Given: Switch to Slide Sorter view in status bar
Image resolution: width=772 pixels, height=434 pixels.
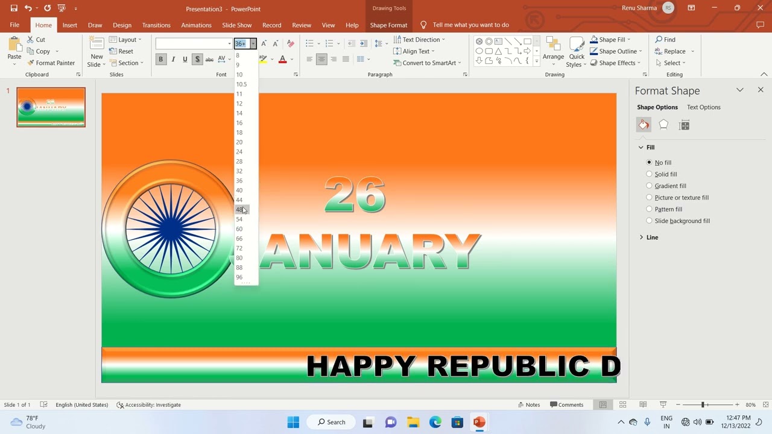Looking at the screenshot, I should click(623, 404).
